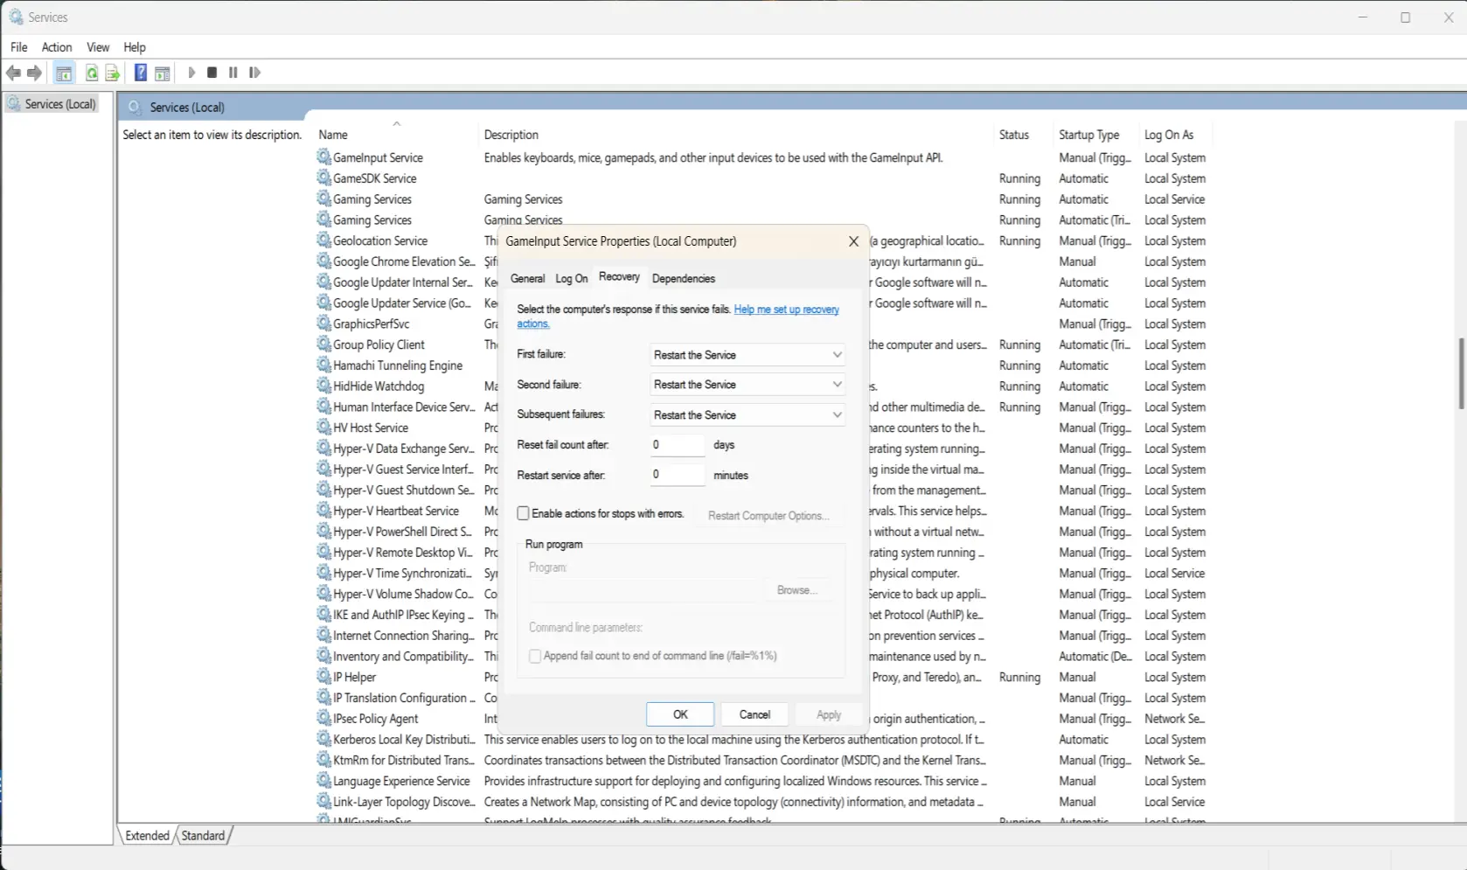
Task: Click the services list vertical scrollbar thumb
Action: (1461, 373)
